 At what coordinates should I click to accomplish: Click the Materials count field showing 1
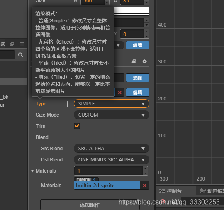(x=108, y=171)
